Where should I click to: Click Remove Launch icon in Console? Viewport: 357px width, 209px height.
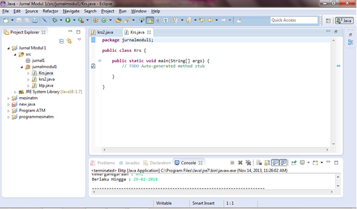pos(240,163)
